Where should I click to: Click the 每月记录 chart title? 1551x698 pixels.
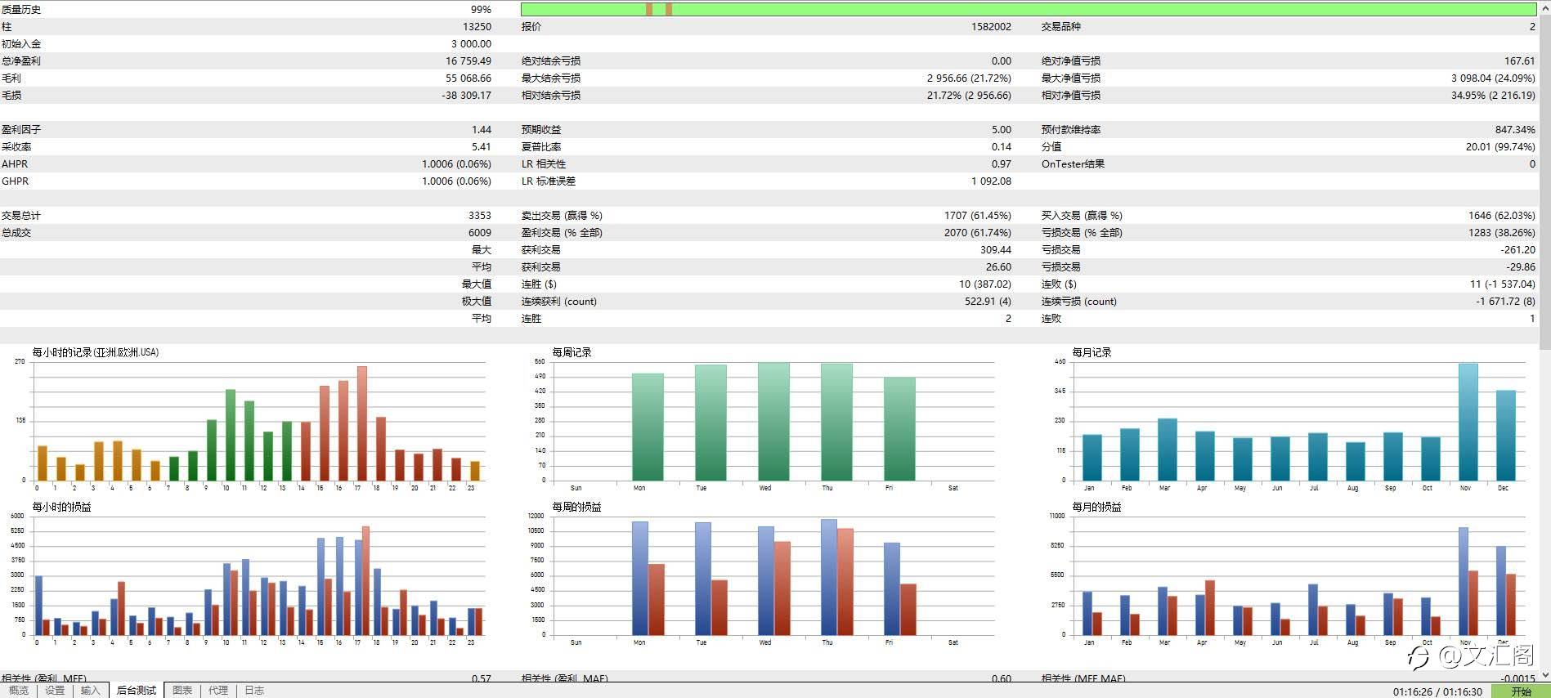(1092, 352)
